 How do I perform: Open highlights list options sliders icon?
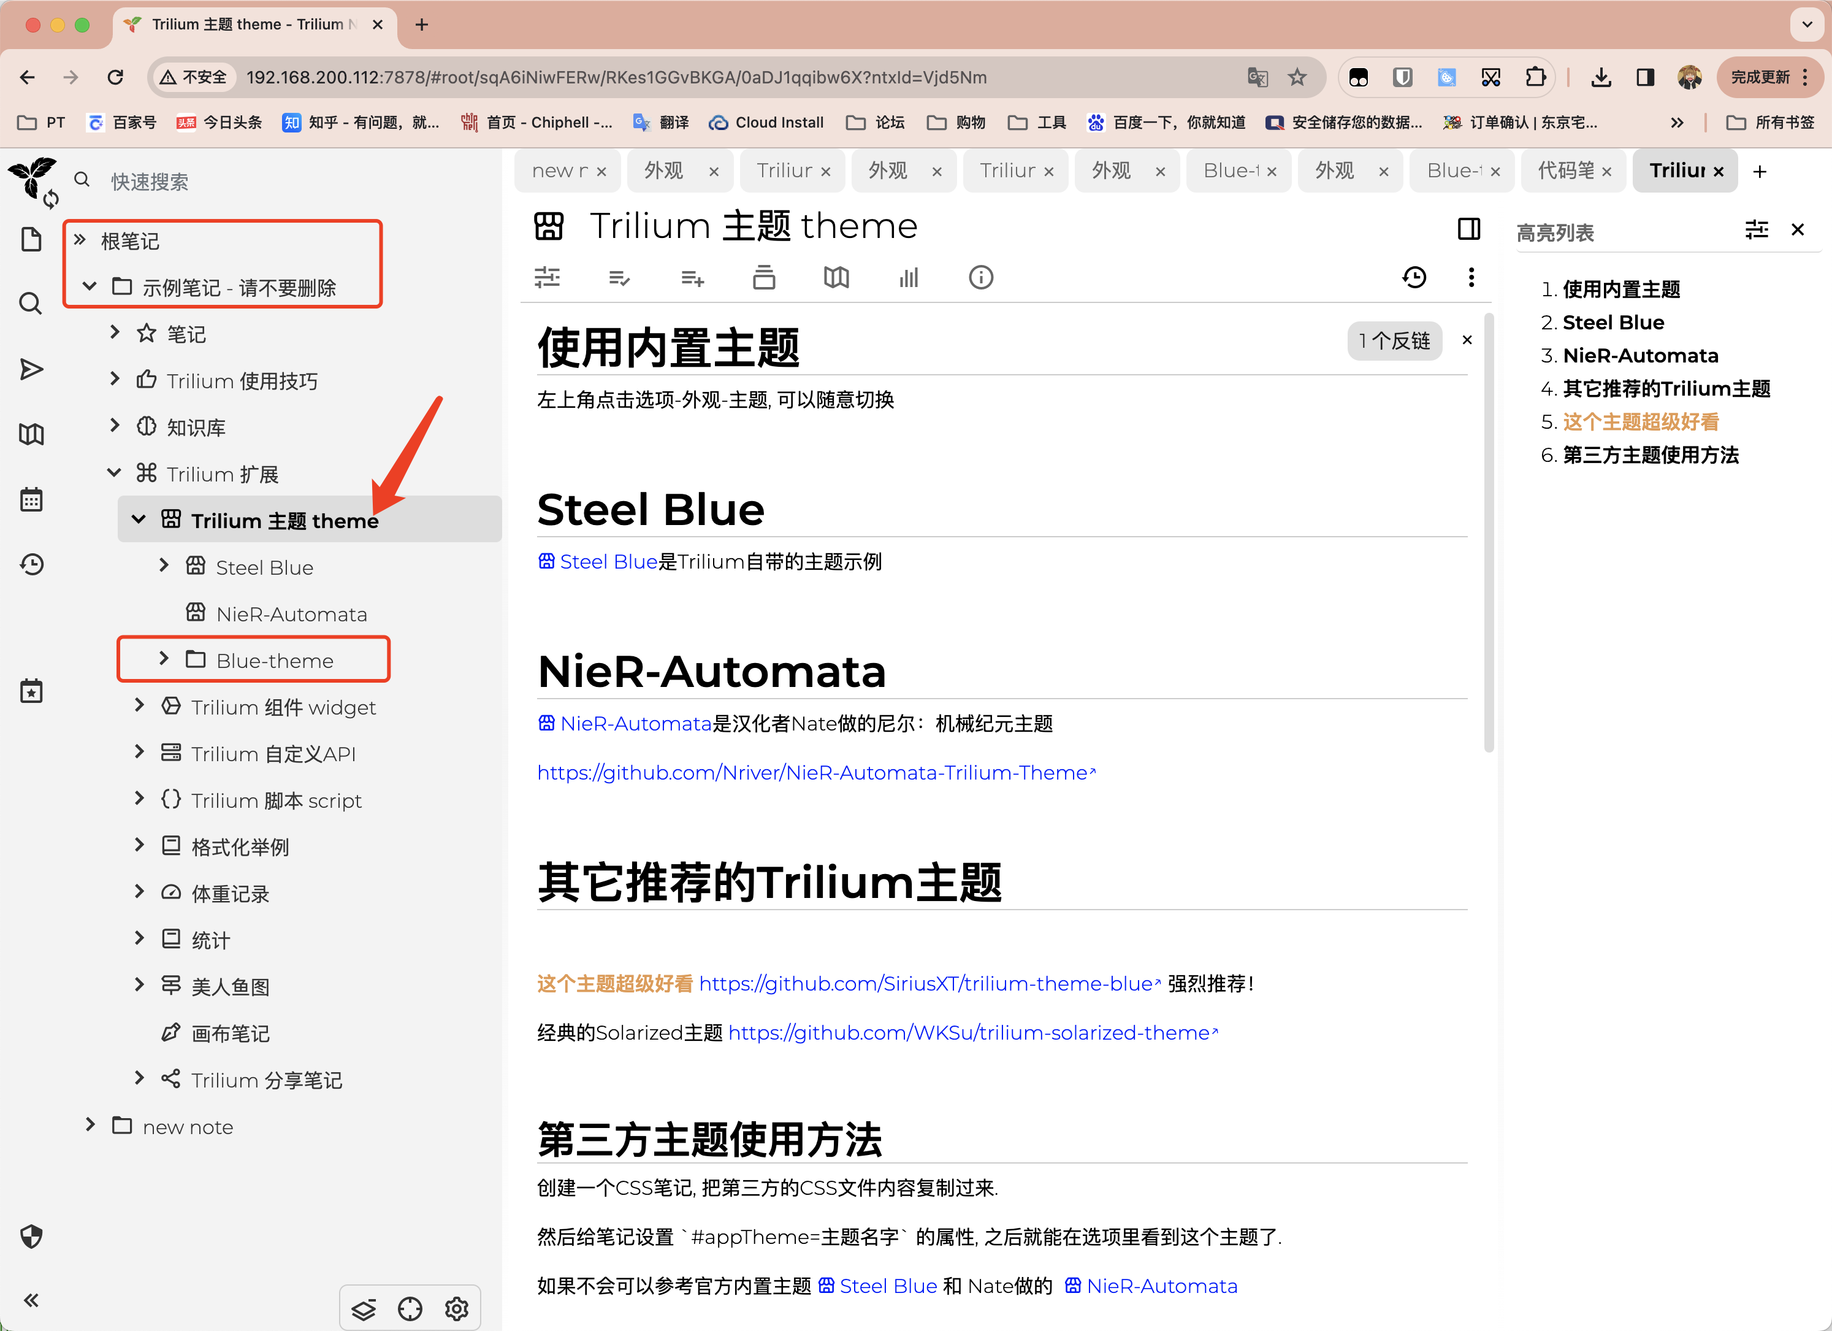[x=1756, y=231]
